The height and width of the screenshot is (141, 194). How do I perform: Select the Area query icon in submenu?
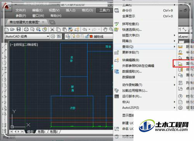point(180,64)
